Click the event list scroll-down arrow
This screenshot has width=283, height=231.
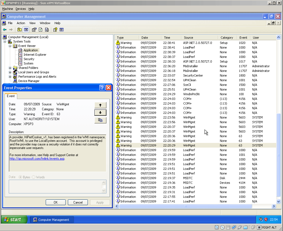click(x=279, y=201)
